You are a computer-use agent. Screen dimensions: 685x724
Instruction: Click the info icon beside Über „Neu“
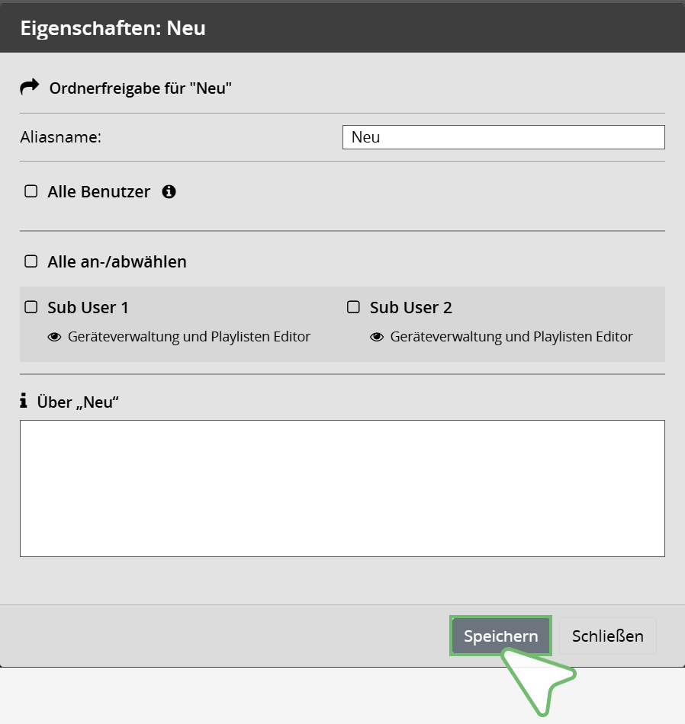(x=24, y=400)
